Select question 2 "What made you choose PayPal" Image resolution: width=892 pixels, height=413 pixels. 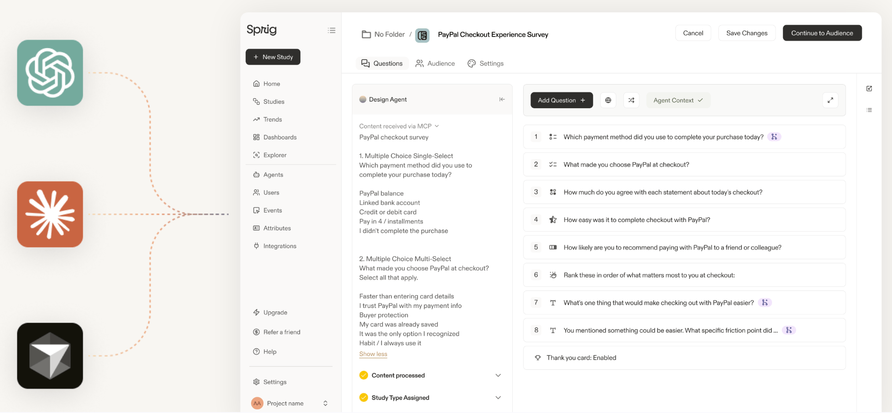coord(684,164)
